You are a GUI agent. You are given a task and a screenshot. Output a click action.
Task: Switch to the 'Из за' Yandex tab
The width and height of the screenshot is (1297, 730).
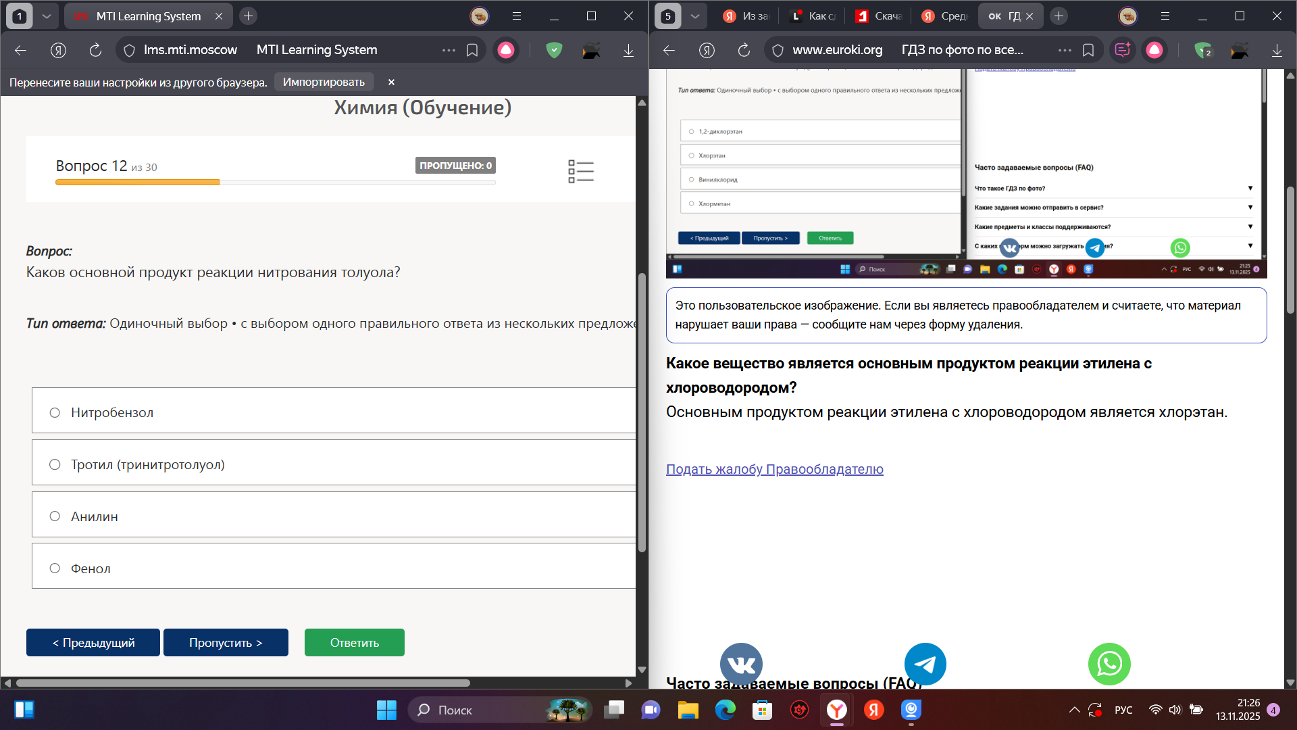coord(745,16)
